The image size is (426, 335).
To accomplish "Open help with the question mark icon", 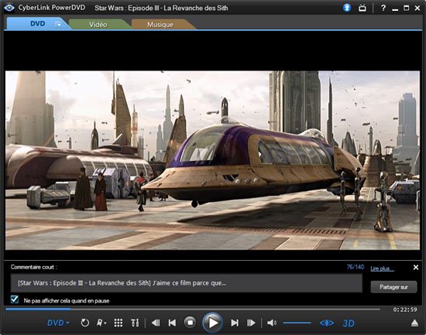I will (383, 8).
